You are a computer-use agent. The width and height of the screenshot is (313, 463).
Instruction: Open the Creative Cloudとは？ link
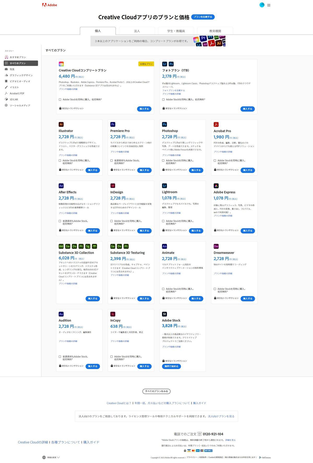(119, 403)
